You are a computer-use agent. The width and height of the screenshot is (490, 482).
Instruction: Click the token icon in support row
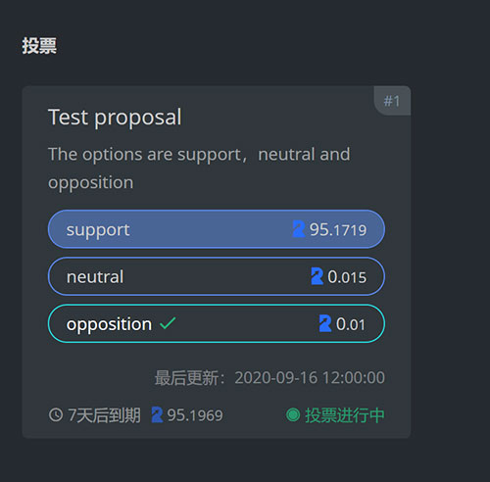299,229
